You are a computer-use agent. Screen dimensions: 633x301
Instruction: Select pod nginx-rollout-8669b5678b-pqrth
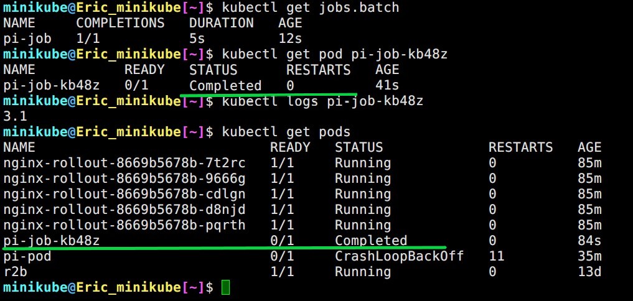tap(124, 226)
